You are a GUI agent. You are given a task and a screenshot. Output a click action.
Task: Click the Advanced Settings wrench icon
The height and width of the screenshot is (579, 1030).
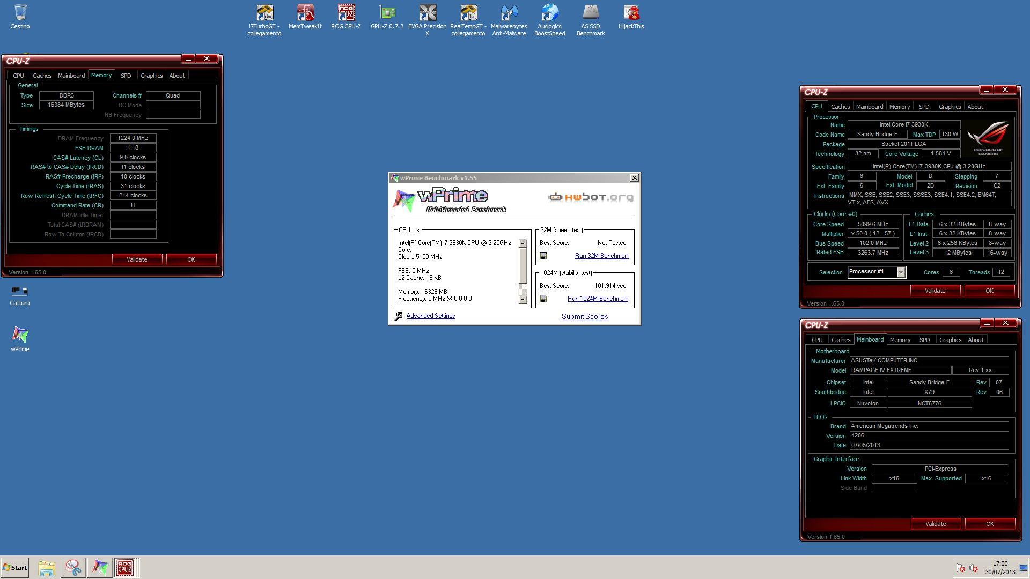[398, 316]
